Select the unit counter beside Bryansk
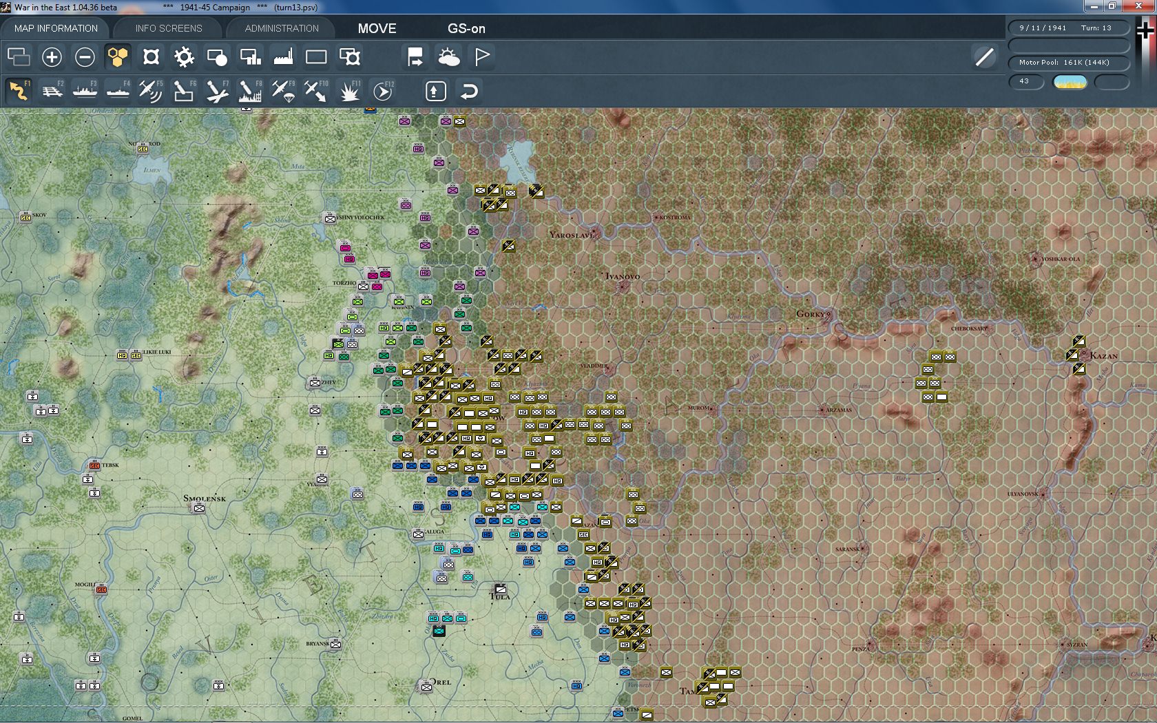 [x=335, y=645]
